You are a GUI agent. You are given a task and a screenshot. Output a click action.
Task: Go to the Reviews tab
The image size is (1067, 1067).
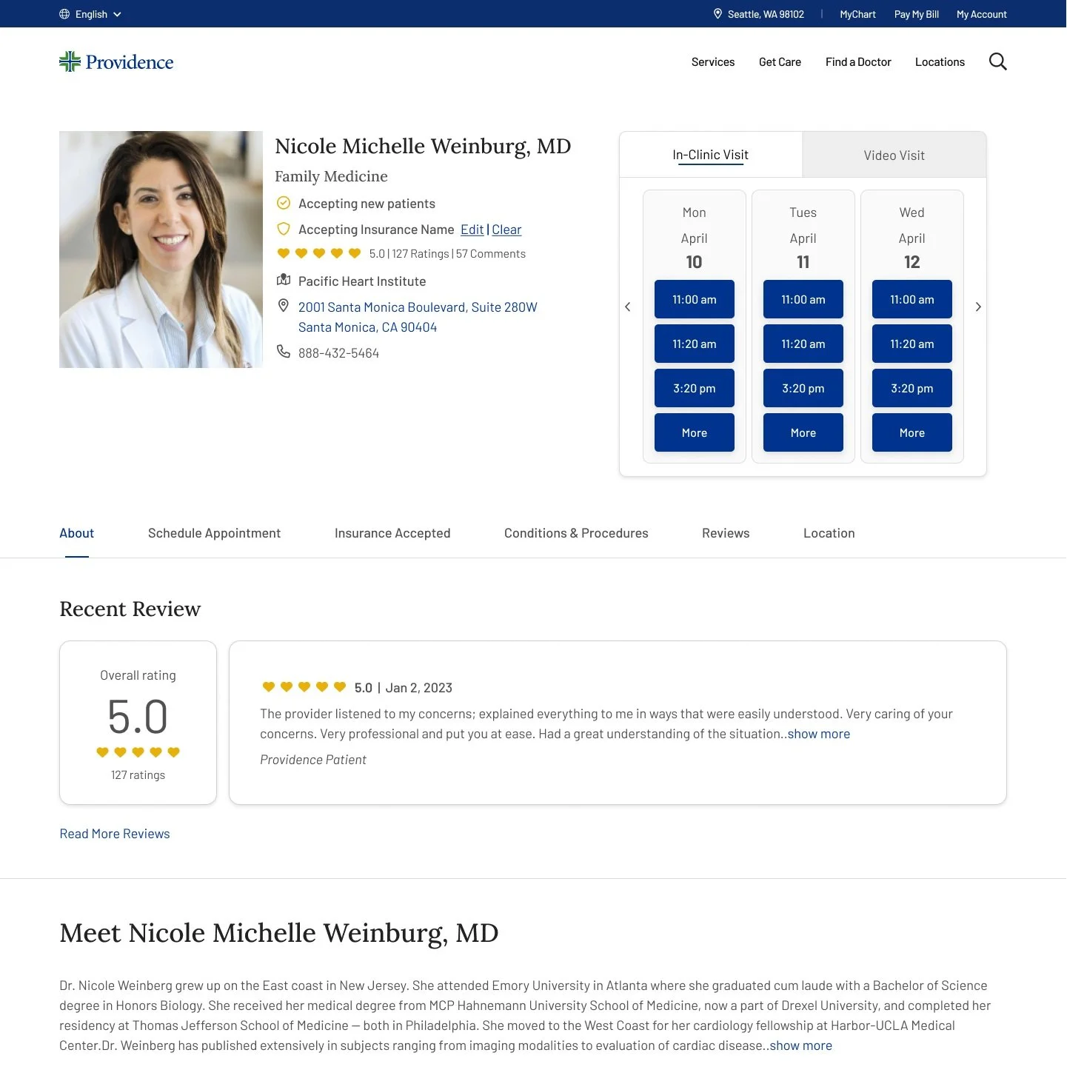click(x=726, y=533)
